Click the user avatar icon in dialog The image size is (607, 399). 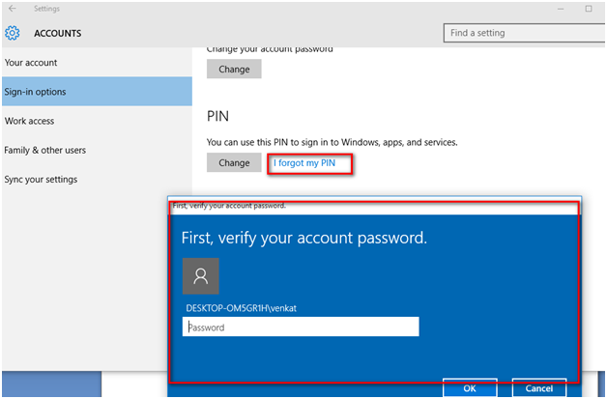tap(201, 276)
